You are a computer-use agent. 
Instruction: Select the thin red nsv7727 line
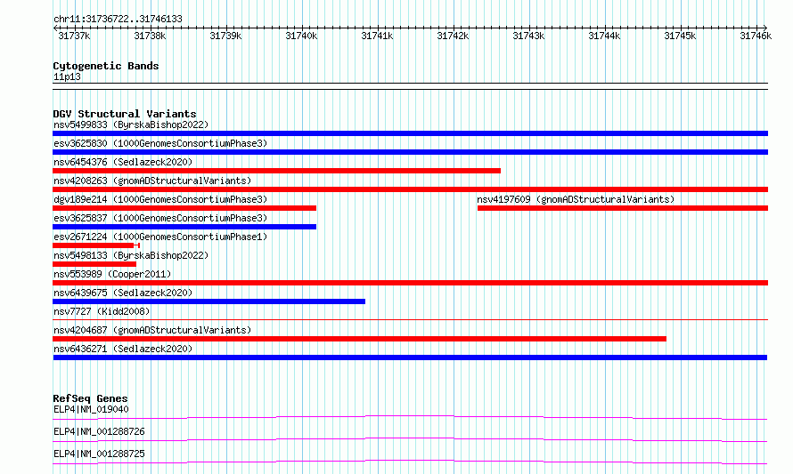coord(410,319)
